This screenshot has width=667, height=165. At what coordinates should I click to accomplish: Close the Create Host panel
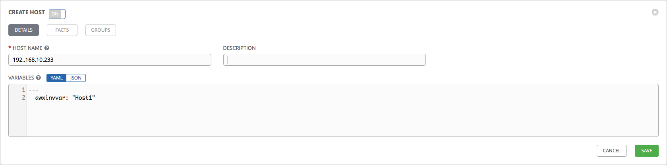[x=655, y=12]
